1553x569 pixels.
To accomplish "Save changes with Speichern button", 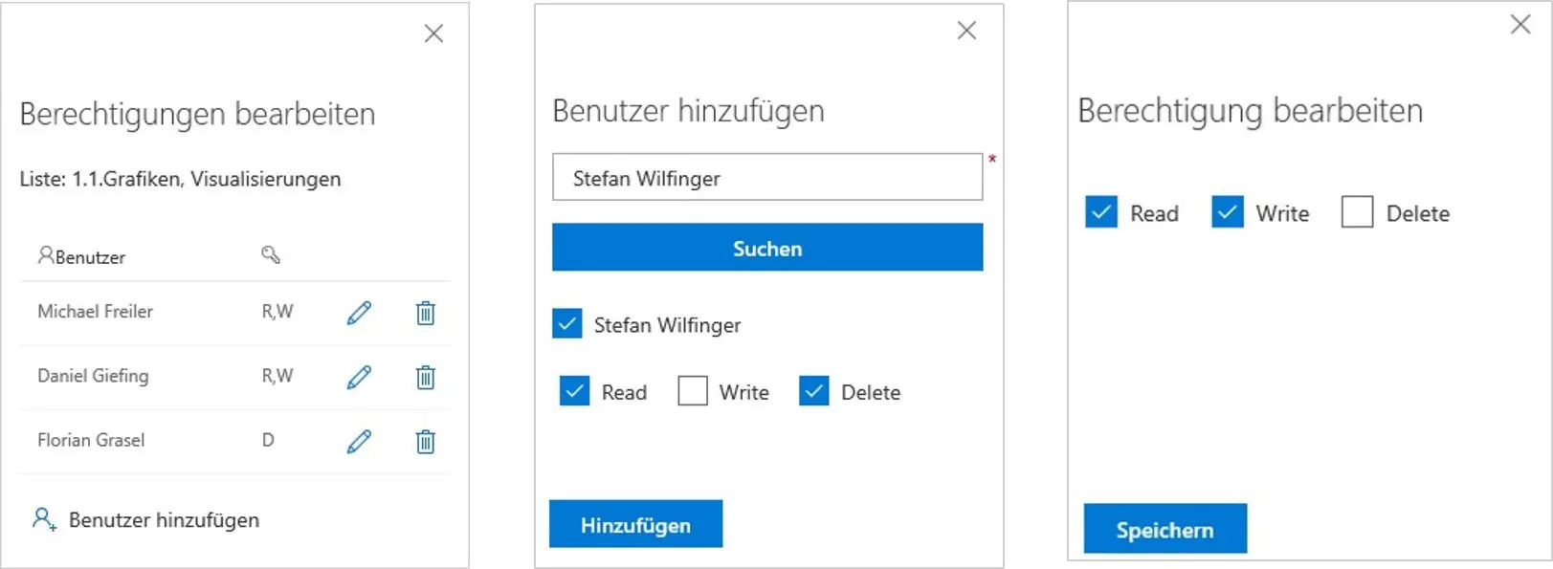I will (x=1165, y=529).
